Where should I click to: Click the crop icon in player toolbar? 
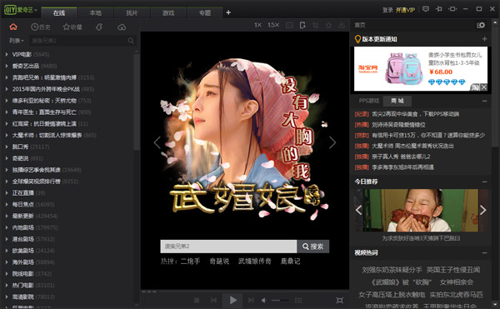315,25
